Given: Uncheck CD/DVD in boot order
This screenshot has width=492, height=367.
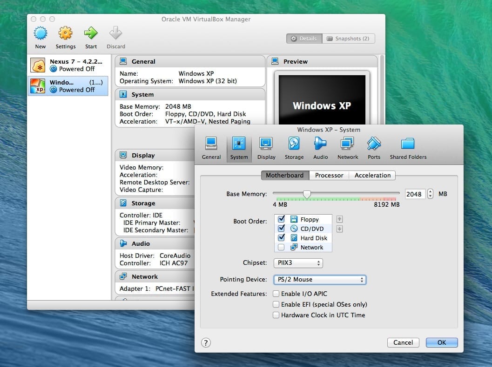Looking at the screenshot, I should (x=282, y=228).
